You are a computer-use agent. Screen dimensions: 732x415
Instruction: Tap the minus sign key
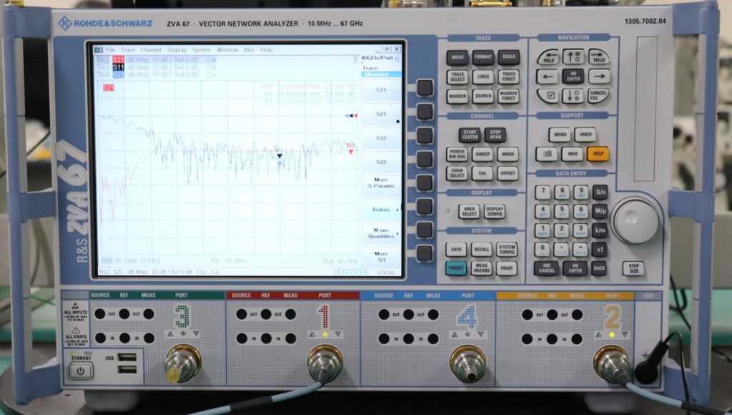coord(580,249)
